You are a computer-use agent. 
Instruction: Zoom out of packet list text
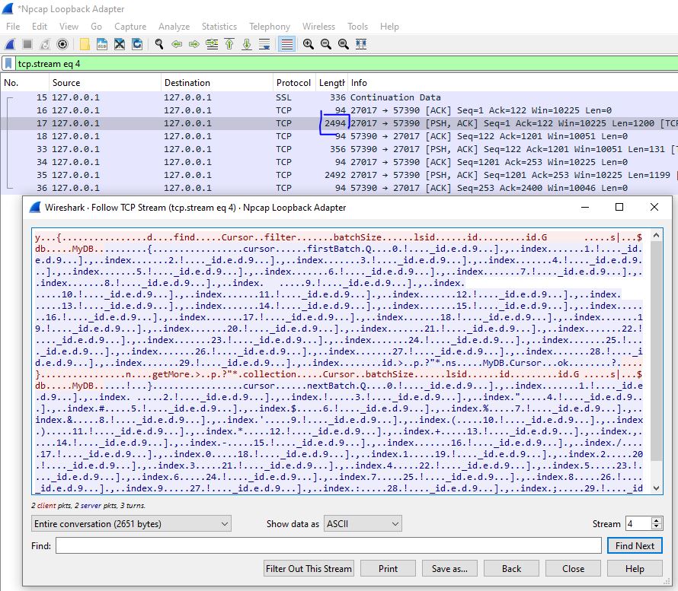[x=326, y=44]
